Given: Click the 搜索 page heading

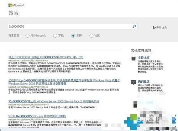Looking at the screenshot, I should point(14,13).
